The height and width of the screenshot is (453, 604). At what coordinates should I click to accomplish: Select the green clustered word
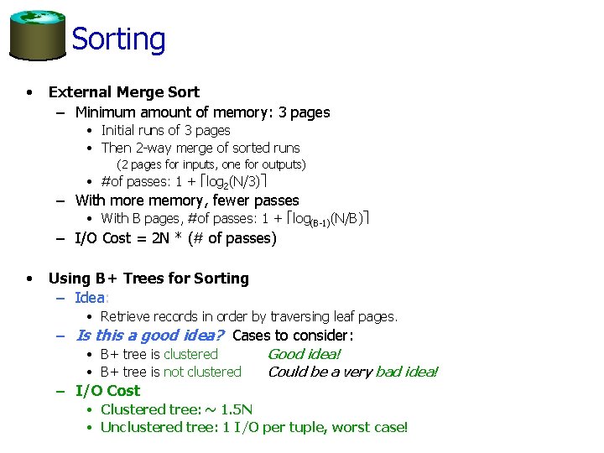[190, 354]
